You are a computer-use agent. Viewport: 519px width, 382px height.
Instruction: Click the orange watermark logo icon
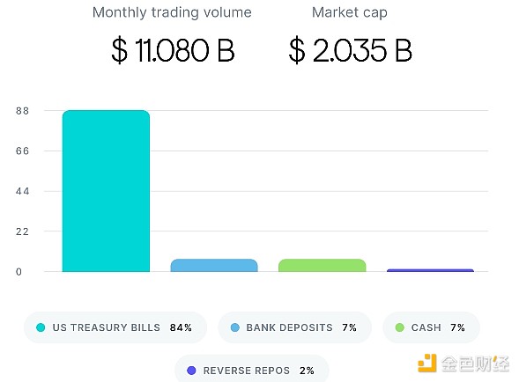(427, 363)
